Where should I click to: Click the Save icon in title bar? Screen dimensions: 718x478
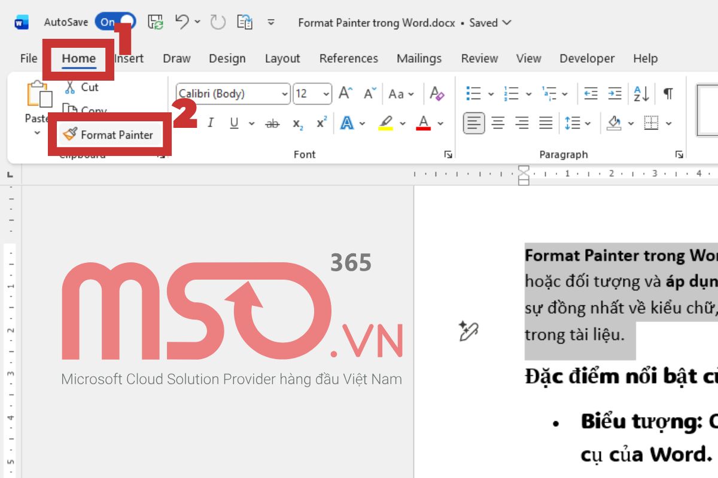coord(156,23)
